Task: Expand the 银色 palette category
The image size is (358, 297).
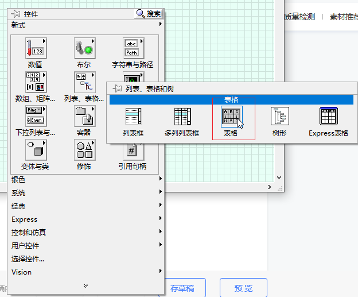Action: pos(86,179)
